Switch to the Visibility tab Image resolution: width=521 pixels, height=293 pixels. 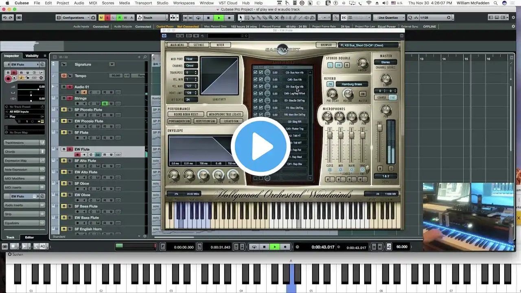(x=32, y=56)
